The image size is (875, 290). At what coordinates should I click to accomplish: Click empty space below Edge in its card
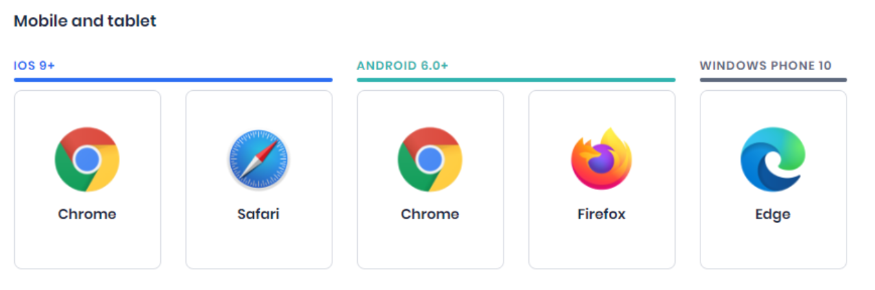[773, 247]
